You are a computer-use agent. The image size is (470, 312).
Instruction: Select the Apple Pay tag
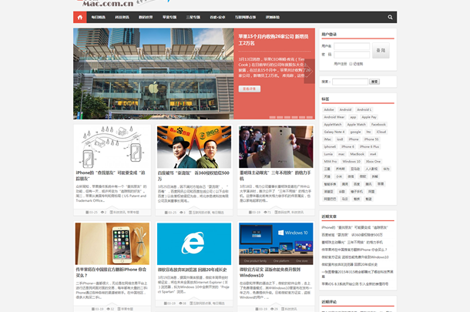[x=369, y=117]
